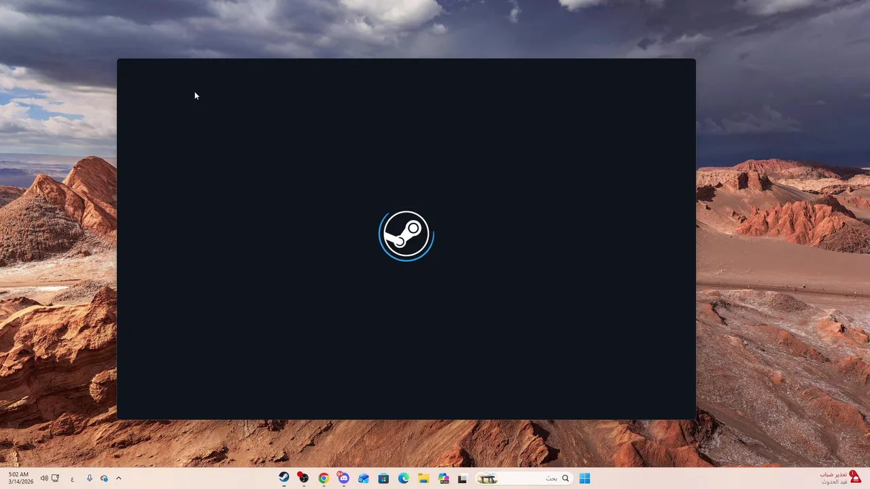The image size is (870, 489).
Task: Open Discord taskbar icon
Action: coord(343,478)
